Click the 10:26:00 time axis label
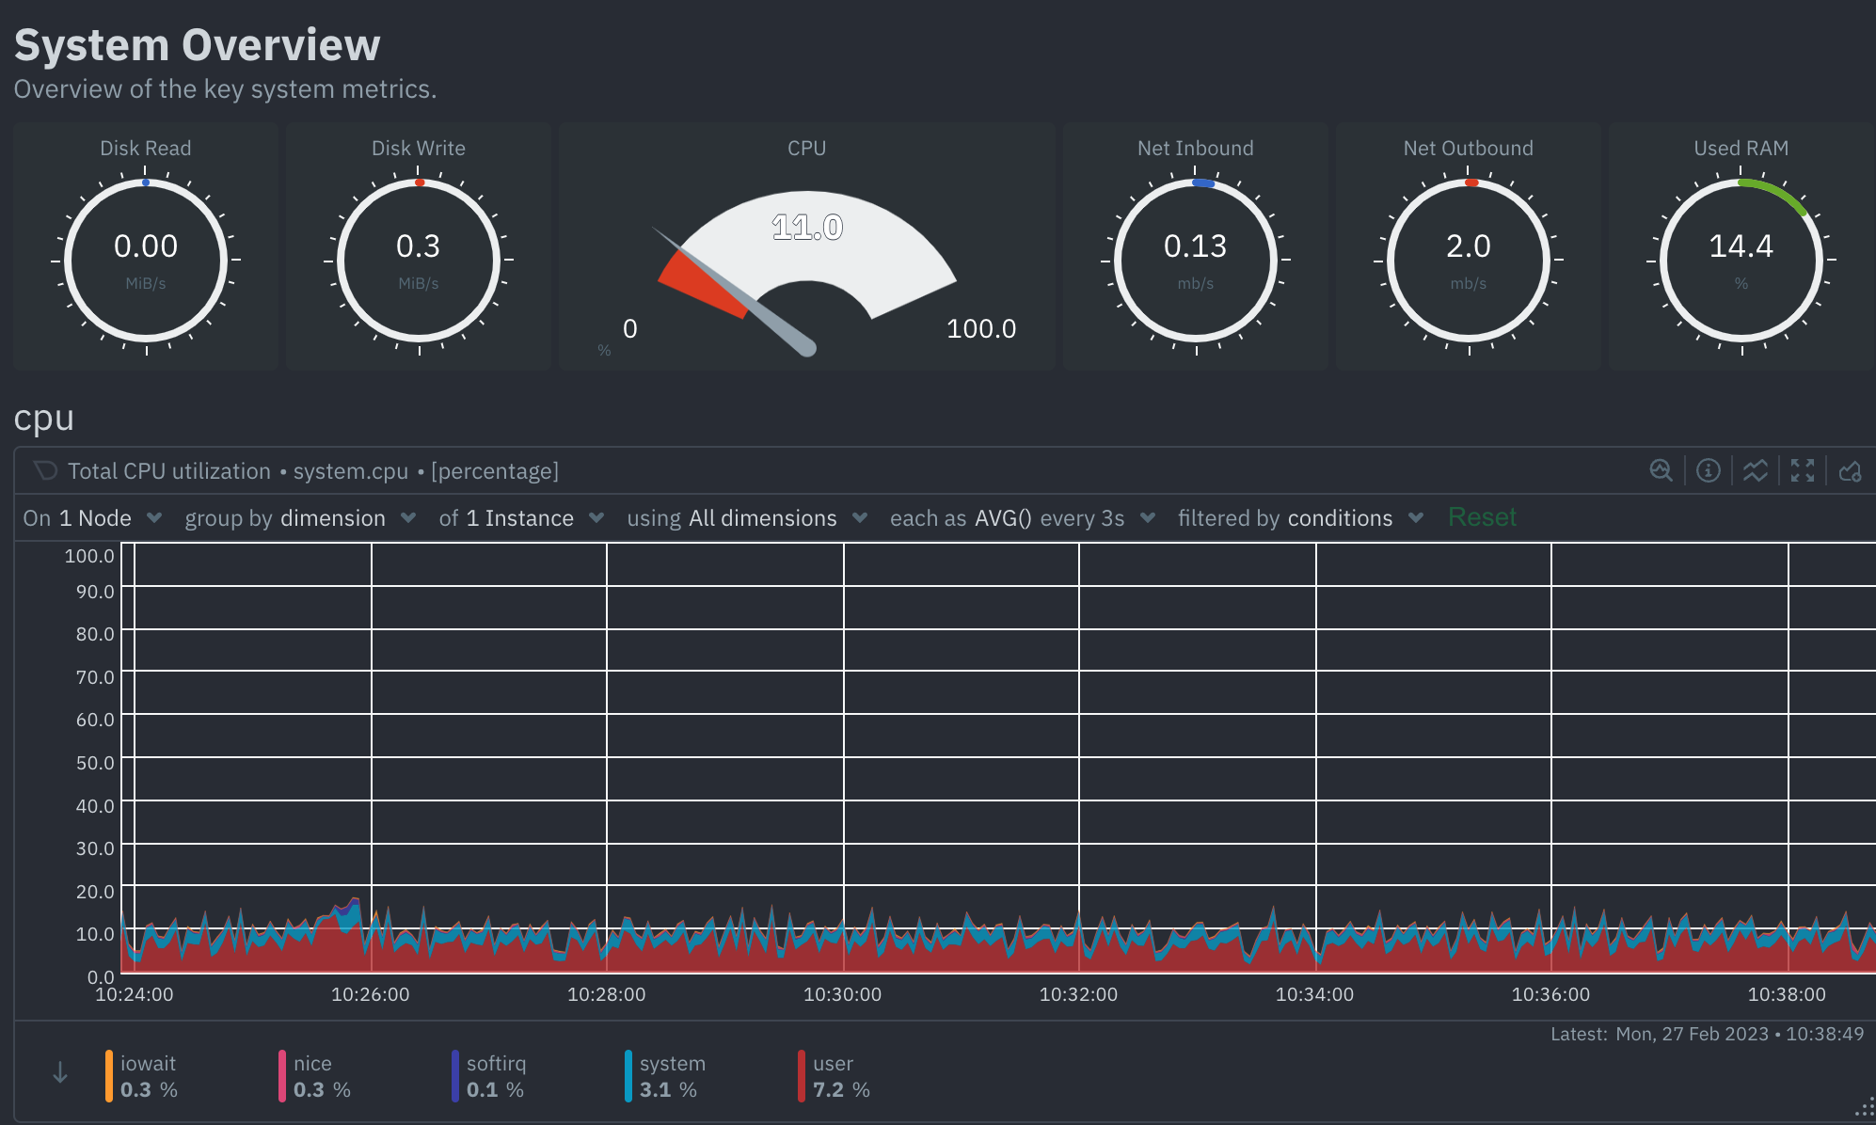 click(370, 994)
